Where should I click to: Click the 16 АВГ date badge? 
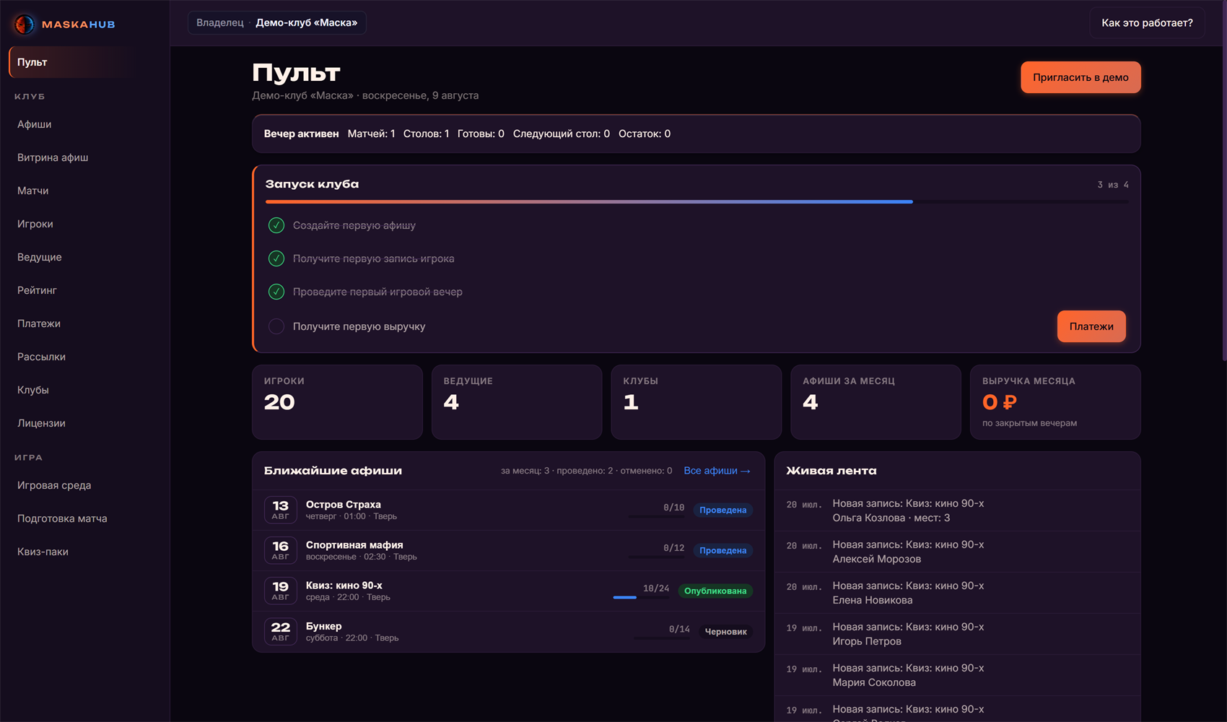[x=281, y=550]
